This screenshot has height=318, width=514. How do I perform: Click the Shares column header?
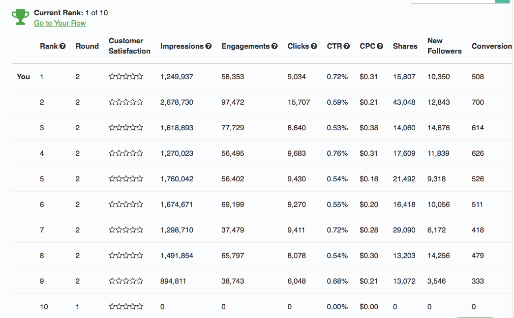point(405,46)
